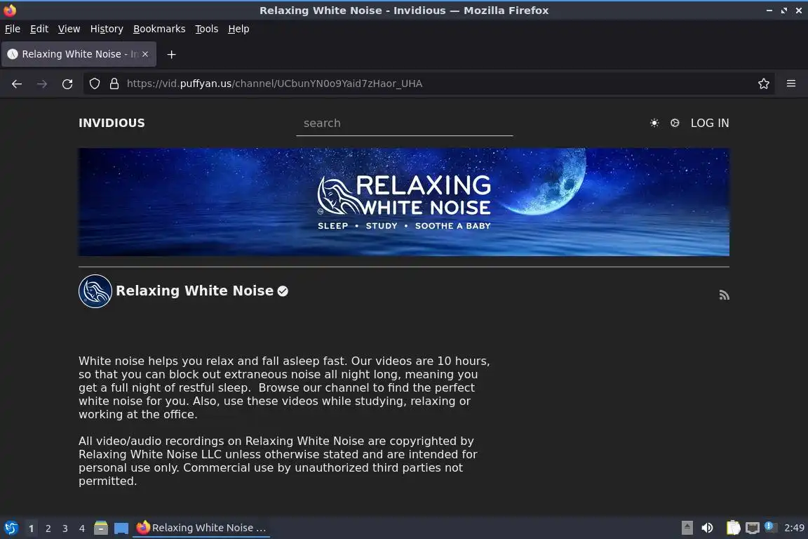Open the Help menu
Screen dimensions: 808x539
(x=238, y=29)
